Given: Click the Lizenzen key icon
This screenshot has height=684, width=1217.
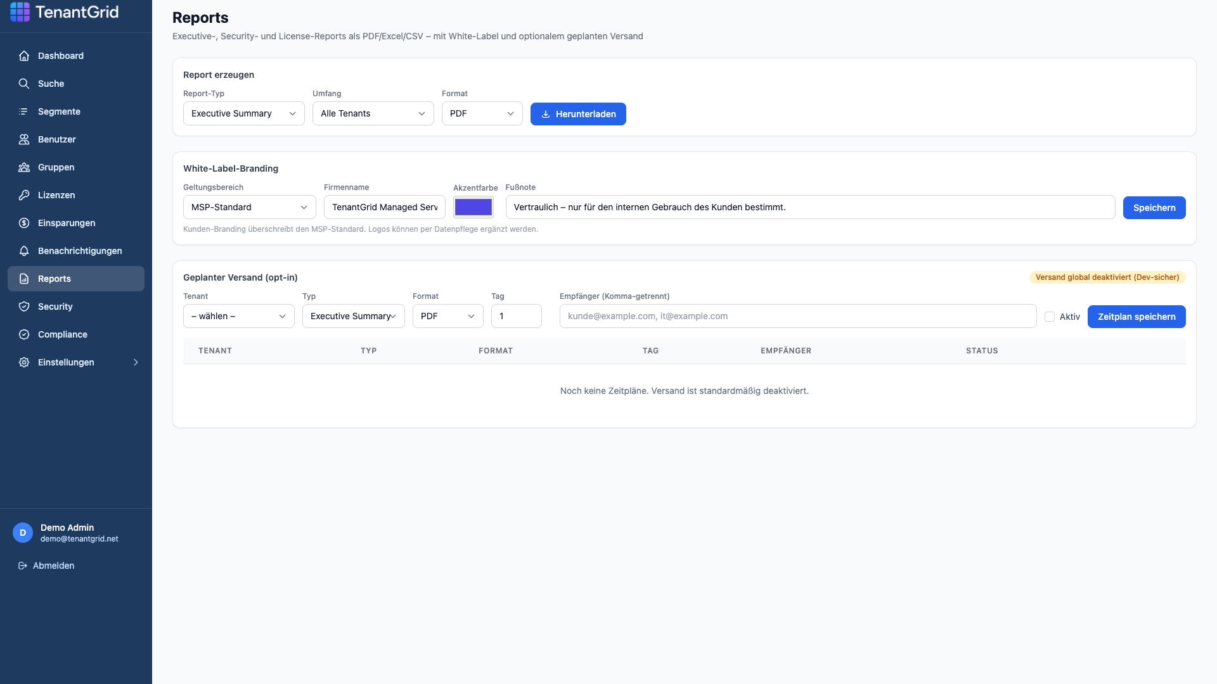Looking at the screenshot, I should 24,195.
